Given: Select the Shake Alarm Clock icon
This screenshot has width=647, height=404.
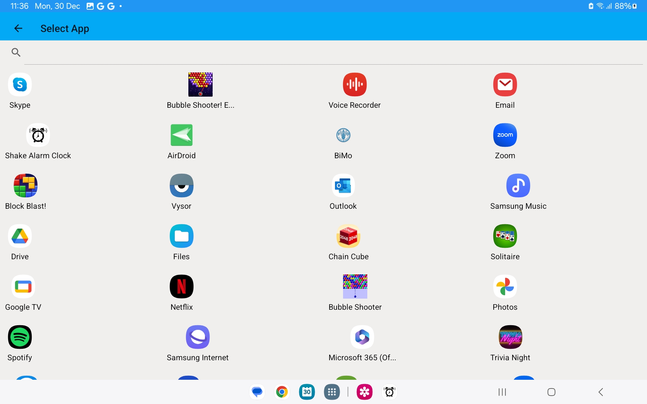Looking at the screenshot, I should pyautogui.click(x=38, y=135).
